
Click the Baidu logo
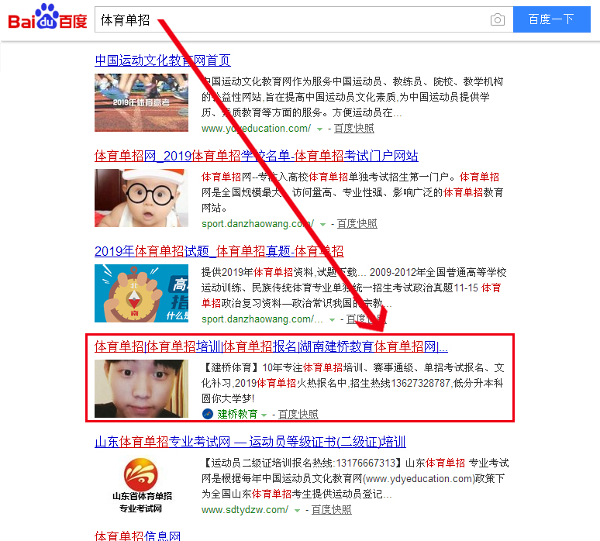[48, 16]
